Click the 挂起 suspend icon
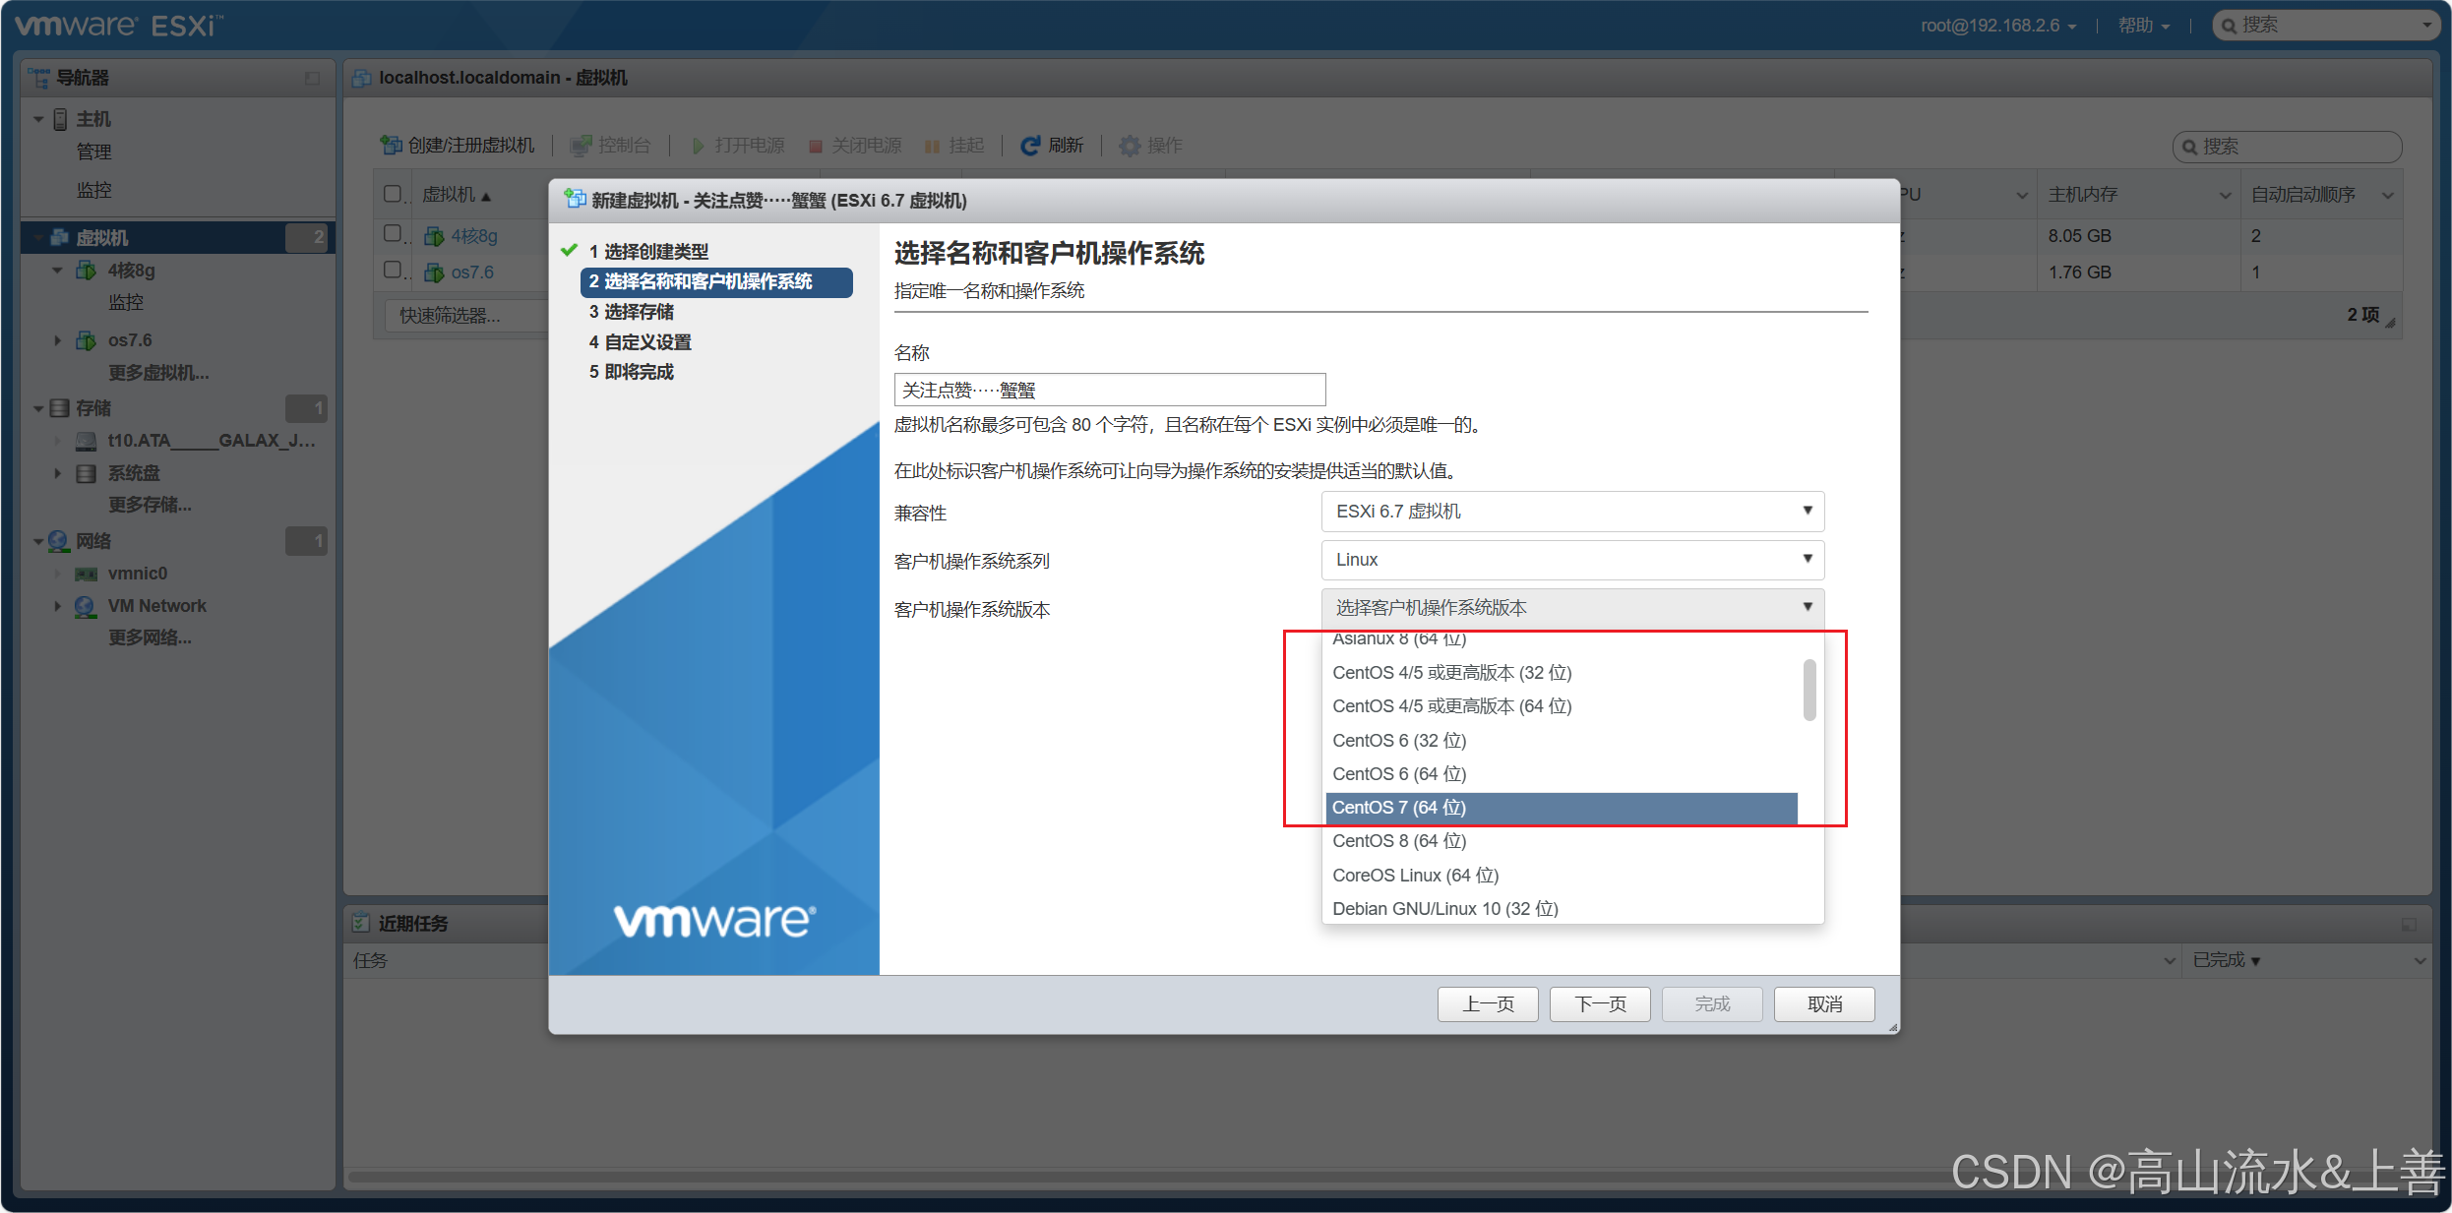2452x1213 pixels. pos(932,147)
